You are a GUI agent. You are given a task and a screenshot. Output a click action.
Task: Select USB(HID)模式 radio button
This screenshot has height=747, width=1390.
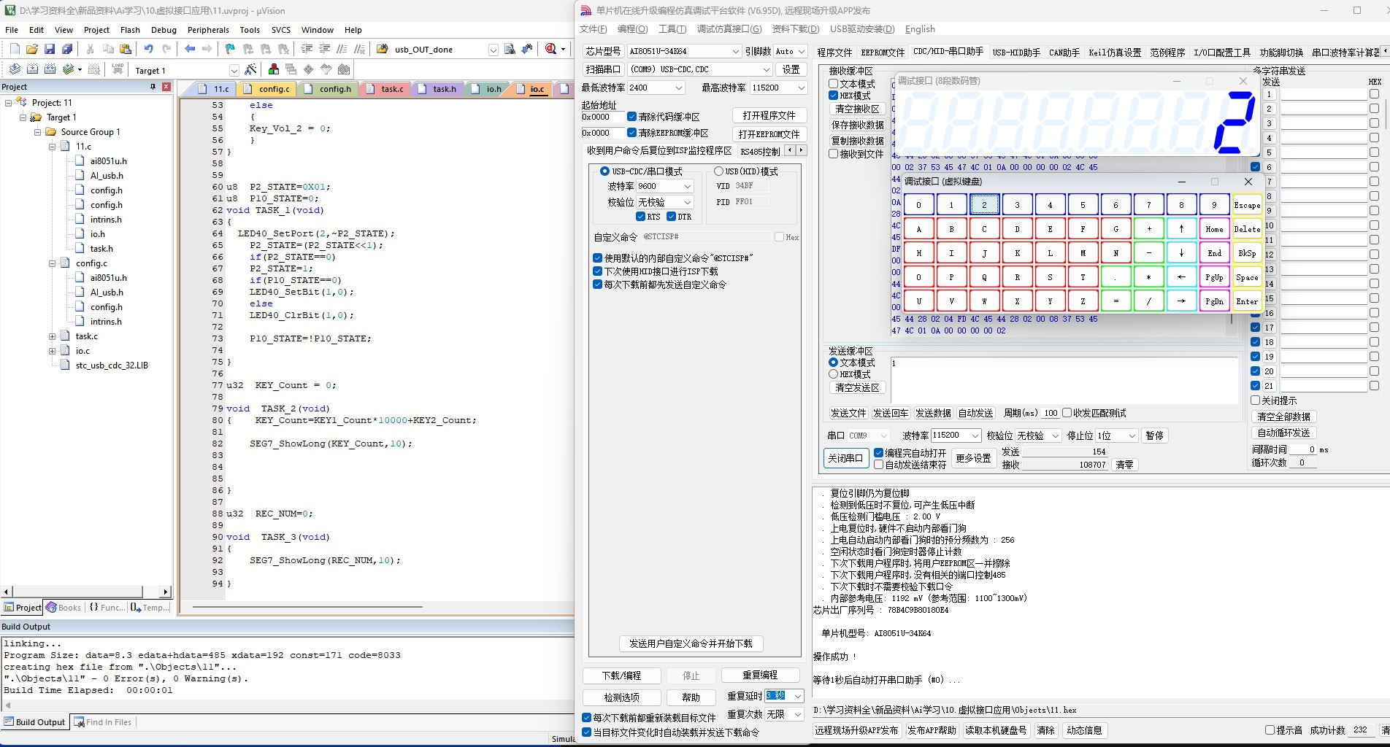(718, 171)
